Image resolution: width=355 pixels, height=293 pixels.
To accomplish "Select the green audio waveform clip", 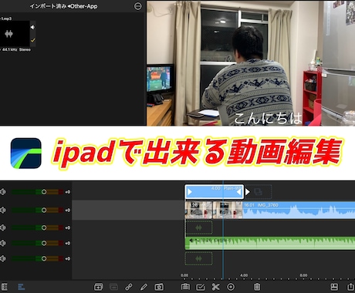I will pos(270,243).
